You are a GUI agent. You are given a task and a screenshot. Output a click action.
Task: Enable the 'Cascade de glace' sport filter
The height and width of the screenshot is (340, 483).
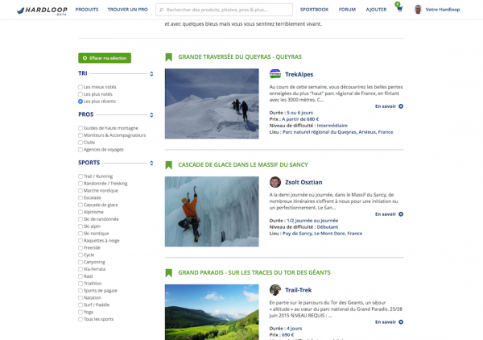tap(80, 205)
